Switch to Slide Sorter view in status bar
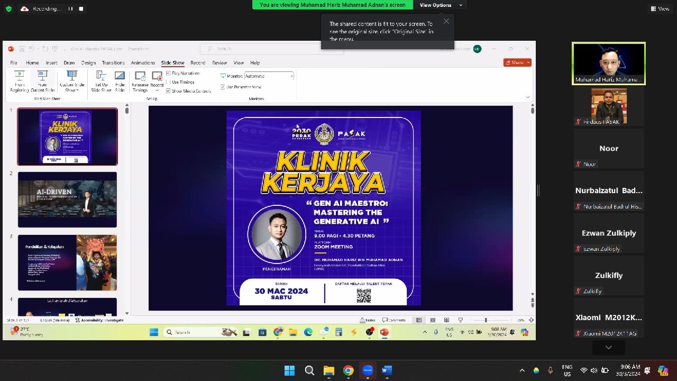The image size is (677, 381). [x=433, y=320]
